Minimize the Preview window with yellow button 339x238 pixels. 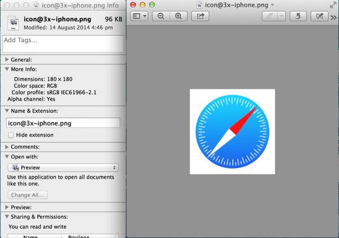click(x=142, y=5)
